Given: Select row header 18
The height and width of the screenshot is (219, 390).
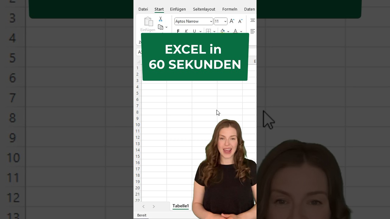Looking at the screenshot, I should tap(137, 175).
